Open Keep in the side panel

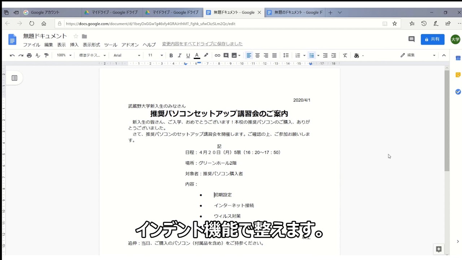[x=458, y=75]
